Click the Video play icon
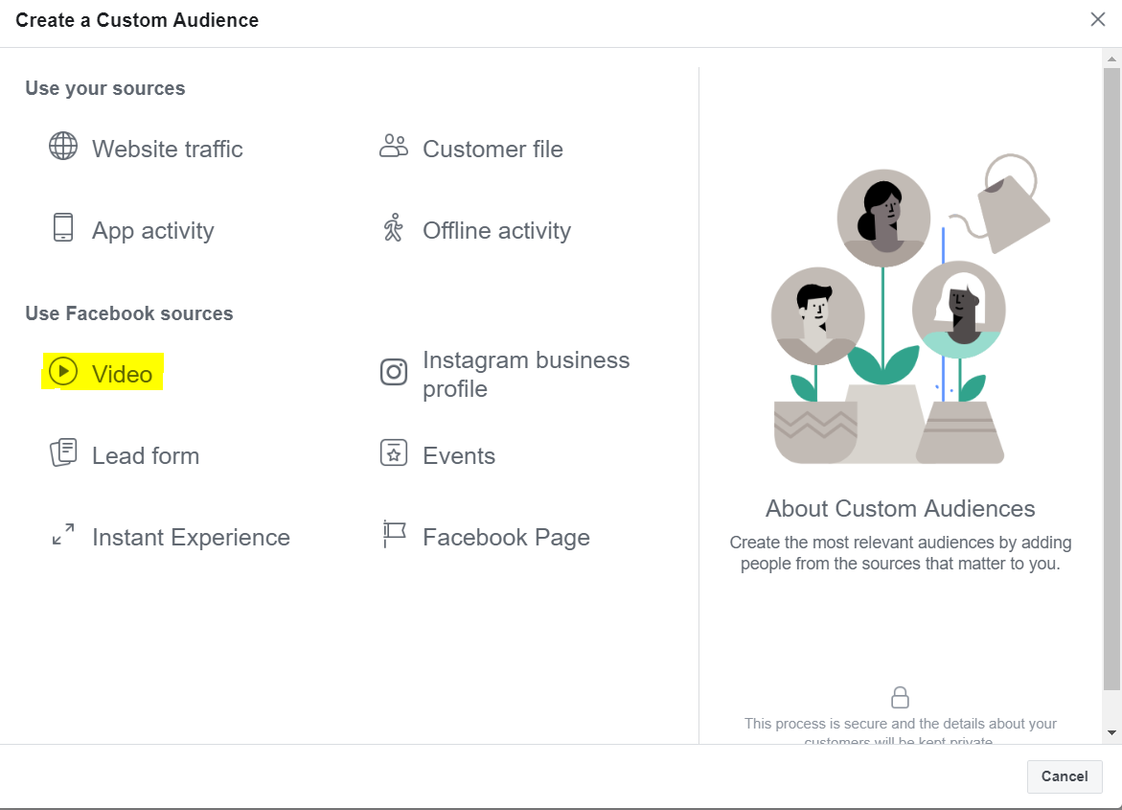This screenshot has height=810, width=1122. [63, 372]
